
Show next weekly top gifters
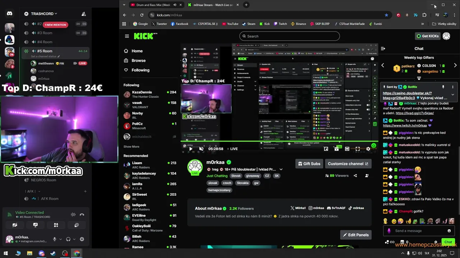coord(455,66)
